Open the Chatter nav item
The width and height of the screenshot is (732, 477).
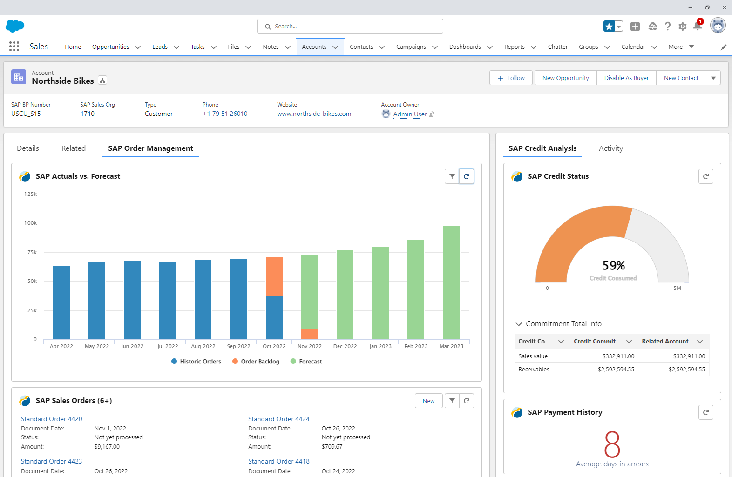pyautogui.click(x=558, y=47)
